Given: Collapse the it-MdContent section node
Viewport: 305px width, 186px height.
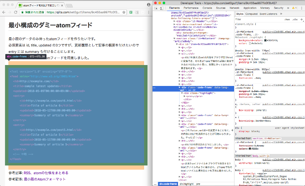Looking at the screenshot, I should 174,38.
